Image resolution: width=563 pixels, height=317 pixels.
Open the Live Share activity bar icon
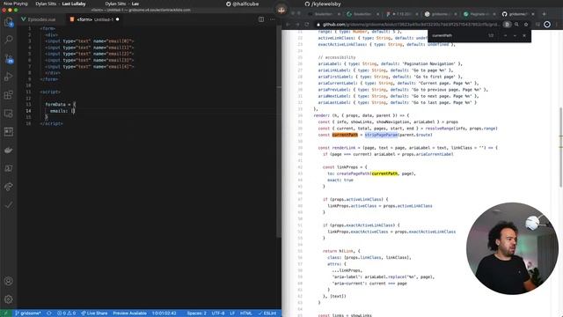pos(9,187)
